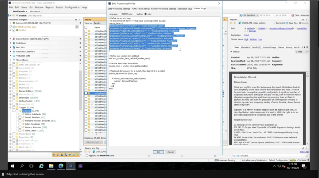The width and height of the screenshot is (319, 178).
Task: Open the Data Processing Settings tab
Action: coord(119,9)
